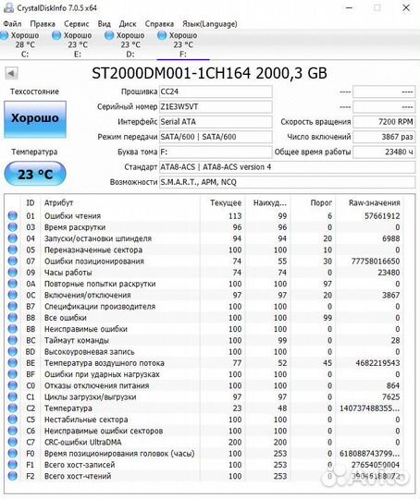This screenshot has width=420, height=499.
Task: Click the Хорошо health status button
Action: [x=35, y=118]
